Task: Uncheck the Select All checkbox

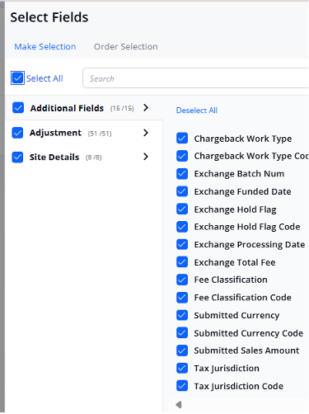Action: point(17,78)
